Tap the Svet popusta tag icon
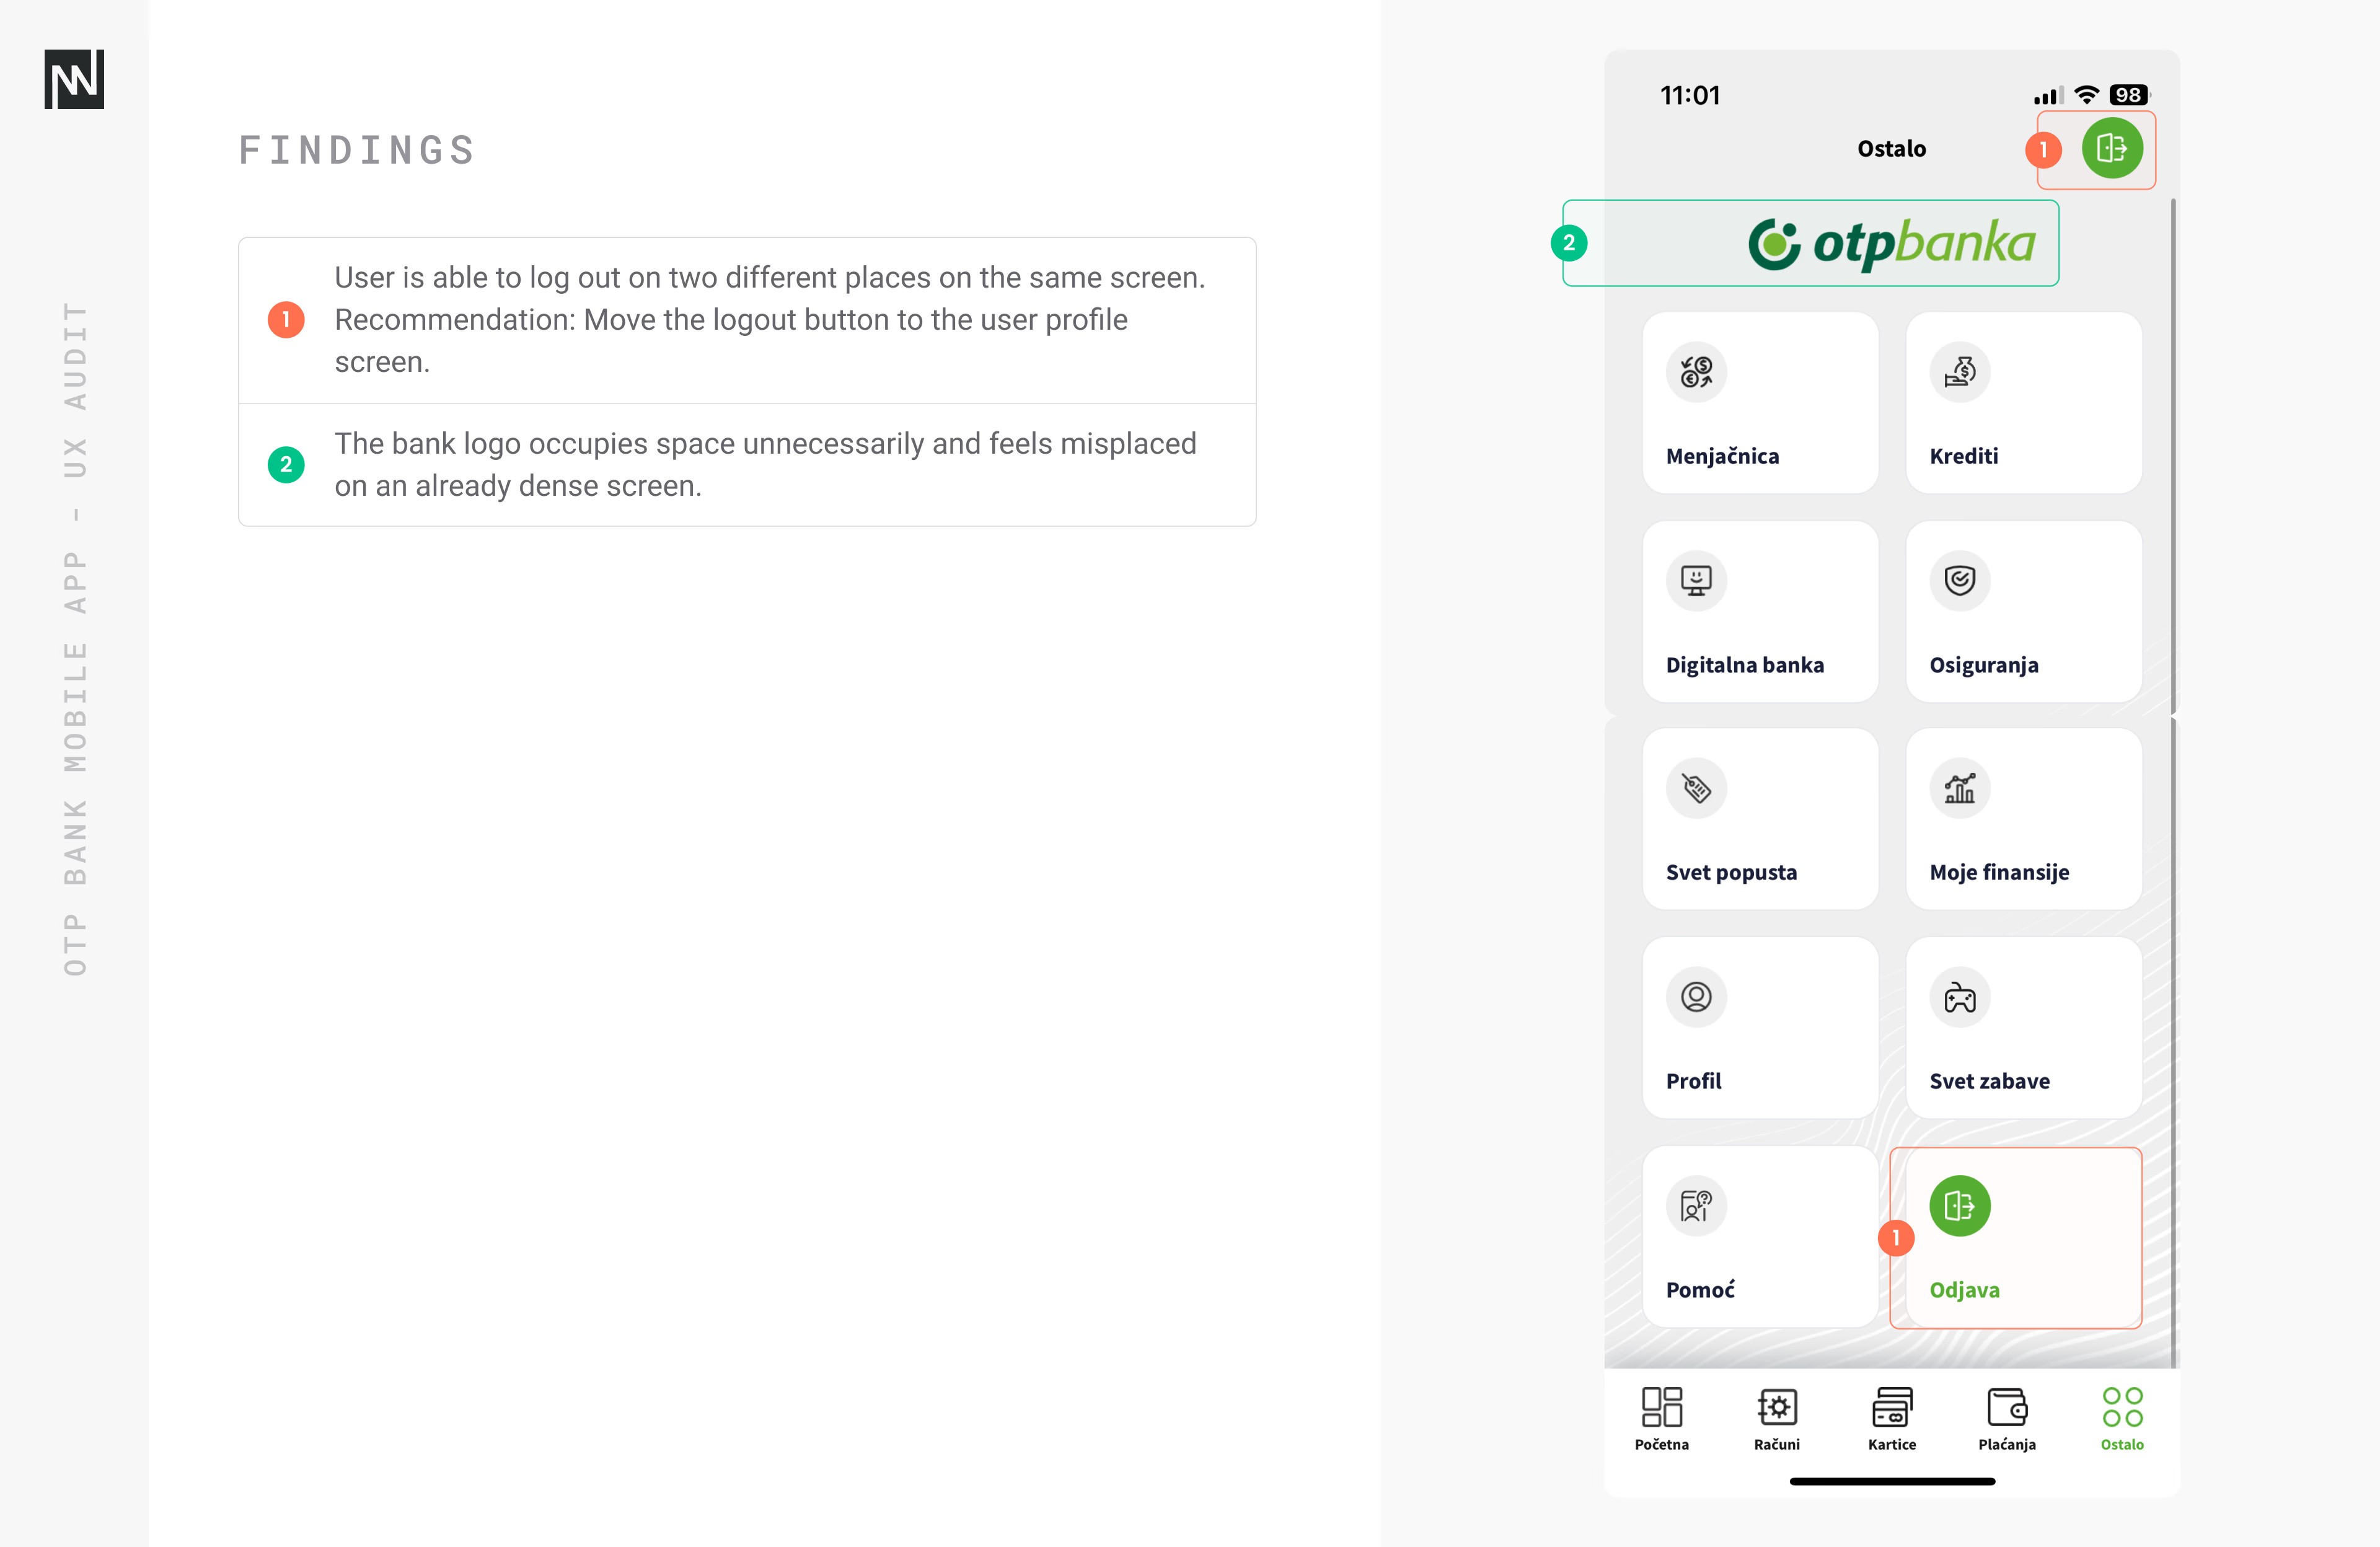The height and width of the screenshot is (1547, 2380). (x=1696, y=788)
